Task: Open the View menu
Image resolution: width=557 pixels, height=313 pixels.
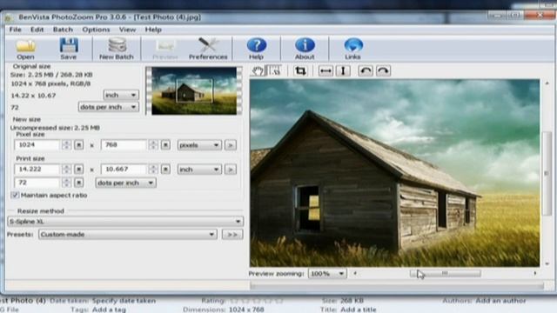Action: [x=127, y=30]
